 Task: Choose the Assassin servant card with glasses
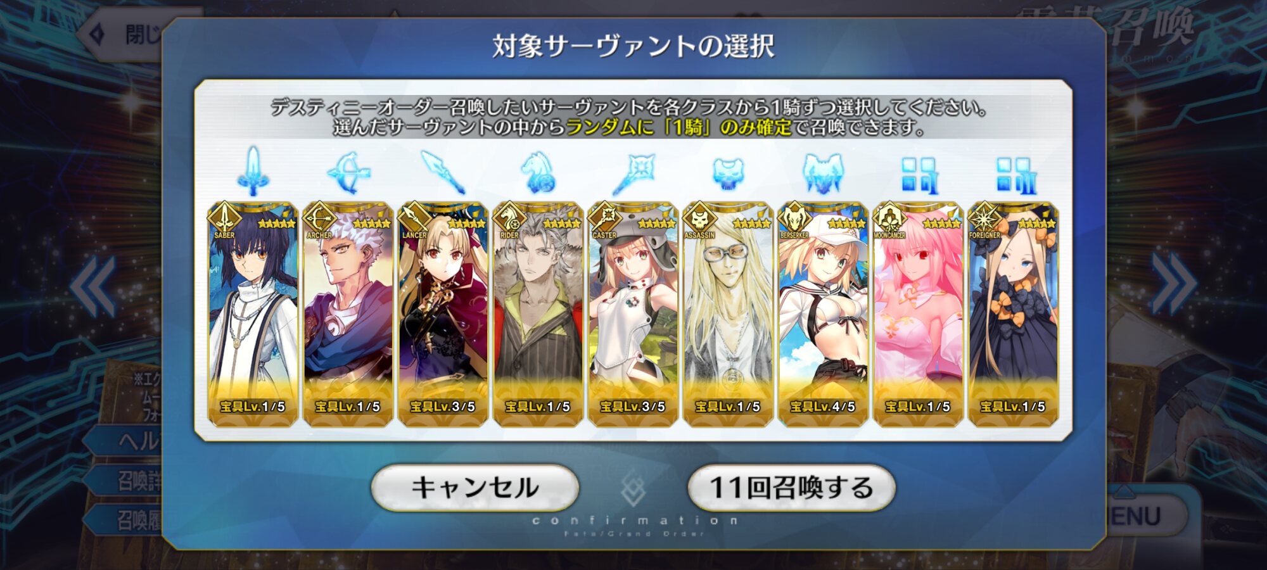click(728, 314)
